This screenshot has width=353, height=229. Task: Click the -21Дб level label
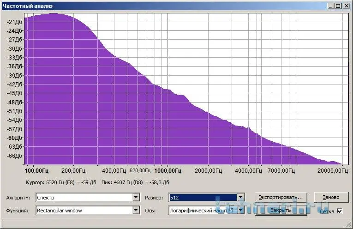coord(15,22)
